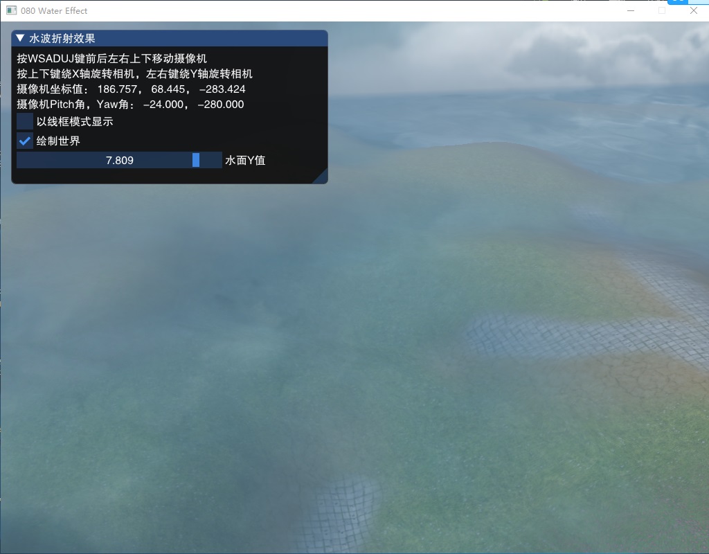709x554 pixels.
Task: Click the 以线框模式显示 label text
Action: click(x=75, y=121)
